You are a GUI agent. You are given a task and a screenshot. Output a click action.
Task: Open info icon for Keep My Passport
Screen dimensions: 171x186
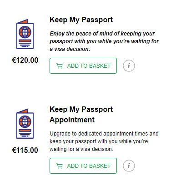129,65
